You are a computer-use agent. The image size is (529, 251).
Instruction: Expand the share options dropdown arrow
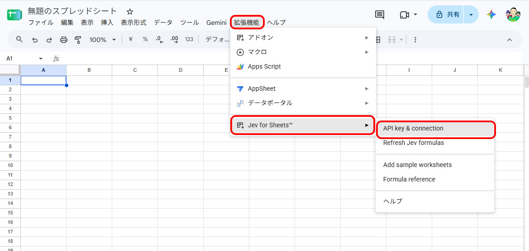tap(471, 14)
